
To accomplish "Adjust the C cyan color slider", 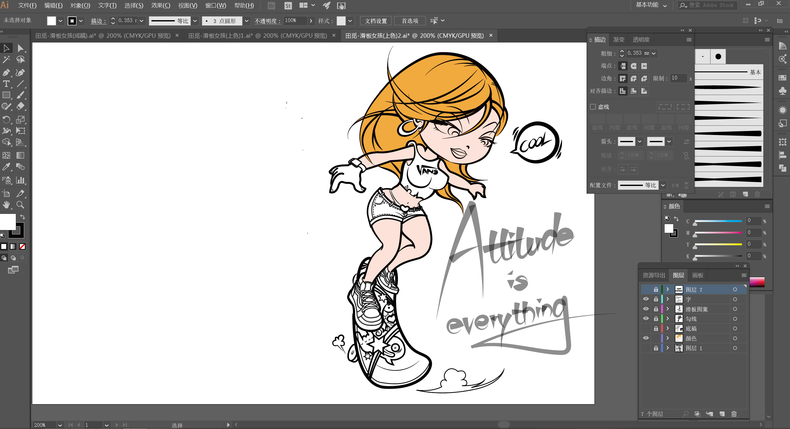I will tap(718, 221).
